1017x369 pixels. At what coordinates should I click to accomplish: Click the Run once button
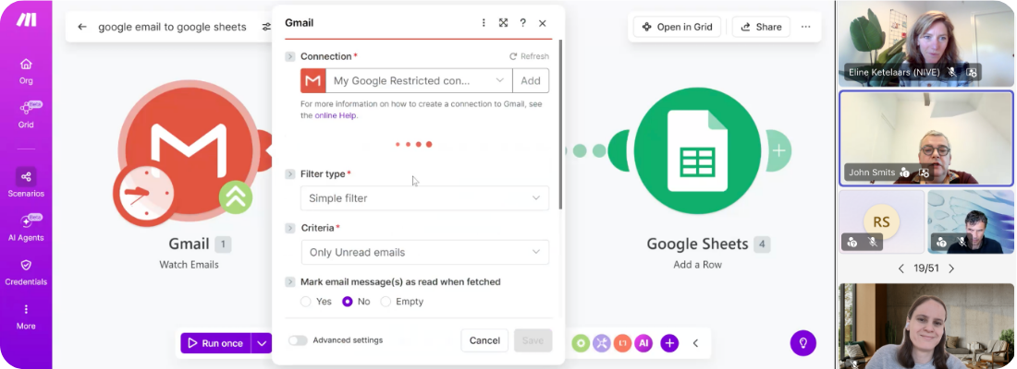[x=216, y=343]
